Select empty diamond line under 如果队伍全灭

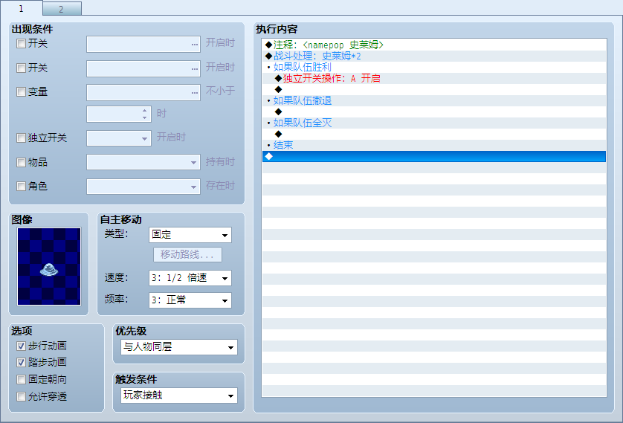point(434,134)
